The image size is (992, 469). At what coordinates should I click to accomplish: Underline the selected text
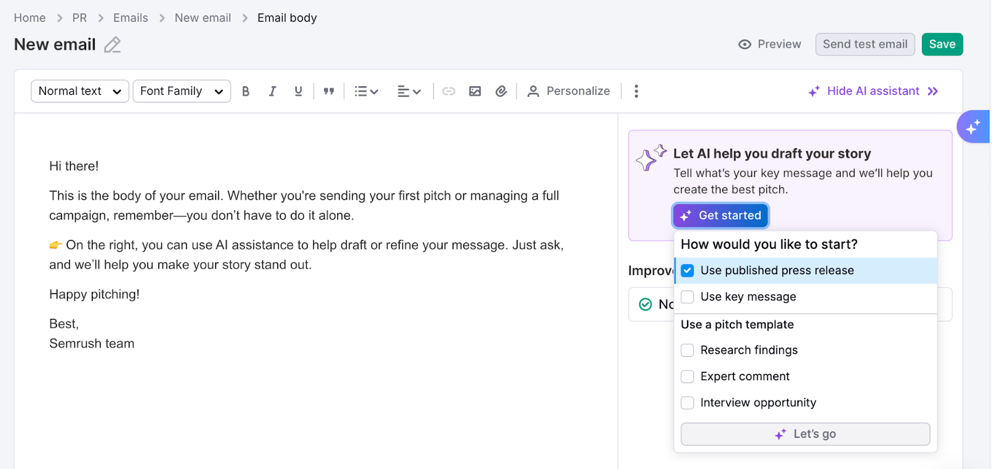(x=298, y=91)
